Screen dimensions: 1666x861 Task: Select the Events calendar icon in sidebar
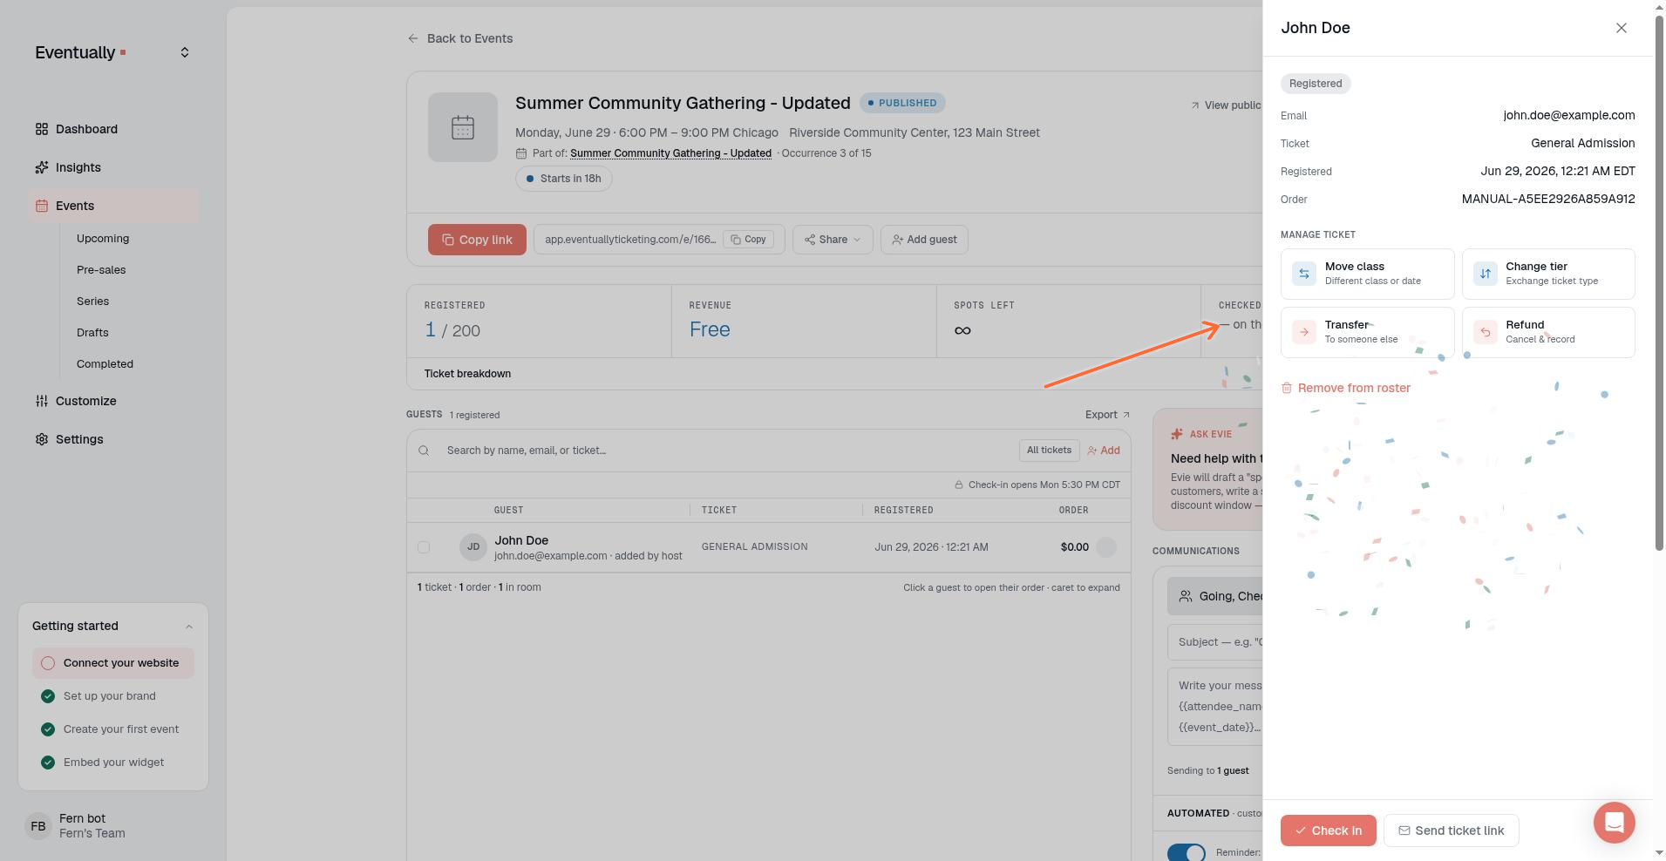click(x=42, y=206)
